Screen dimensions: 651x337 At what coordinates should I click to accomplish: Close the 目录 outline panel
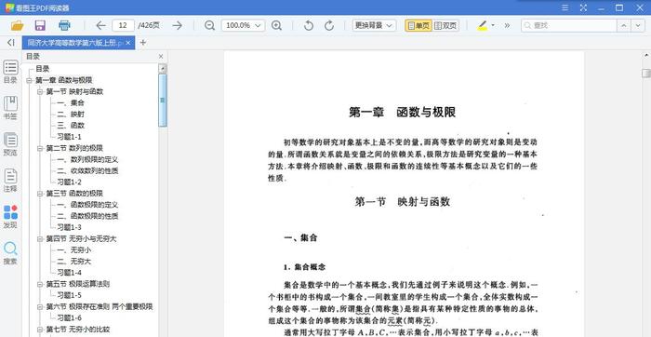coord(161,57)
